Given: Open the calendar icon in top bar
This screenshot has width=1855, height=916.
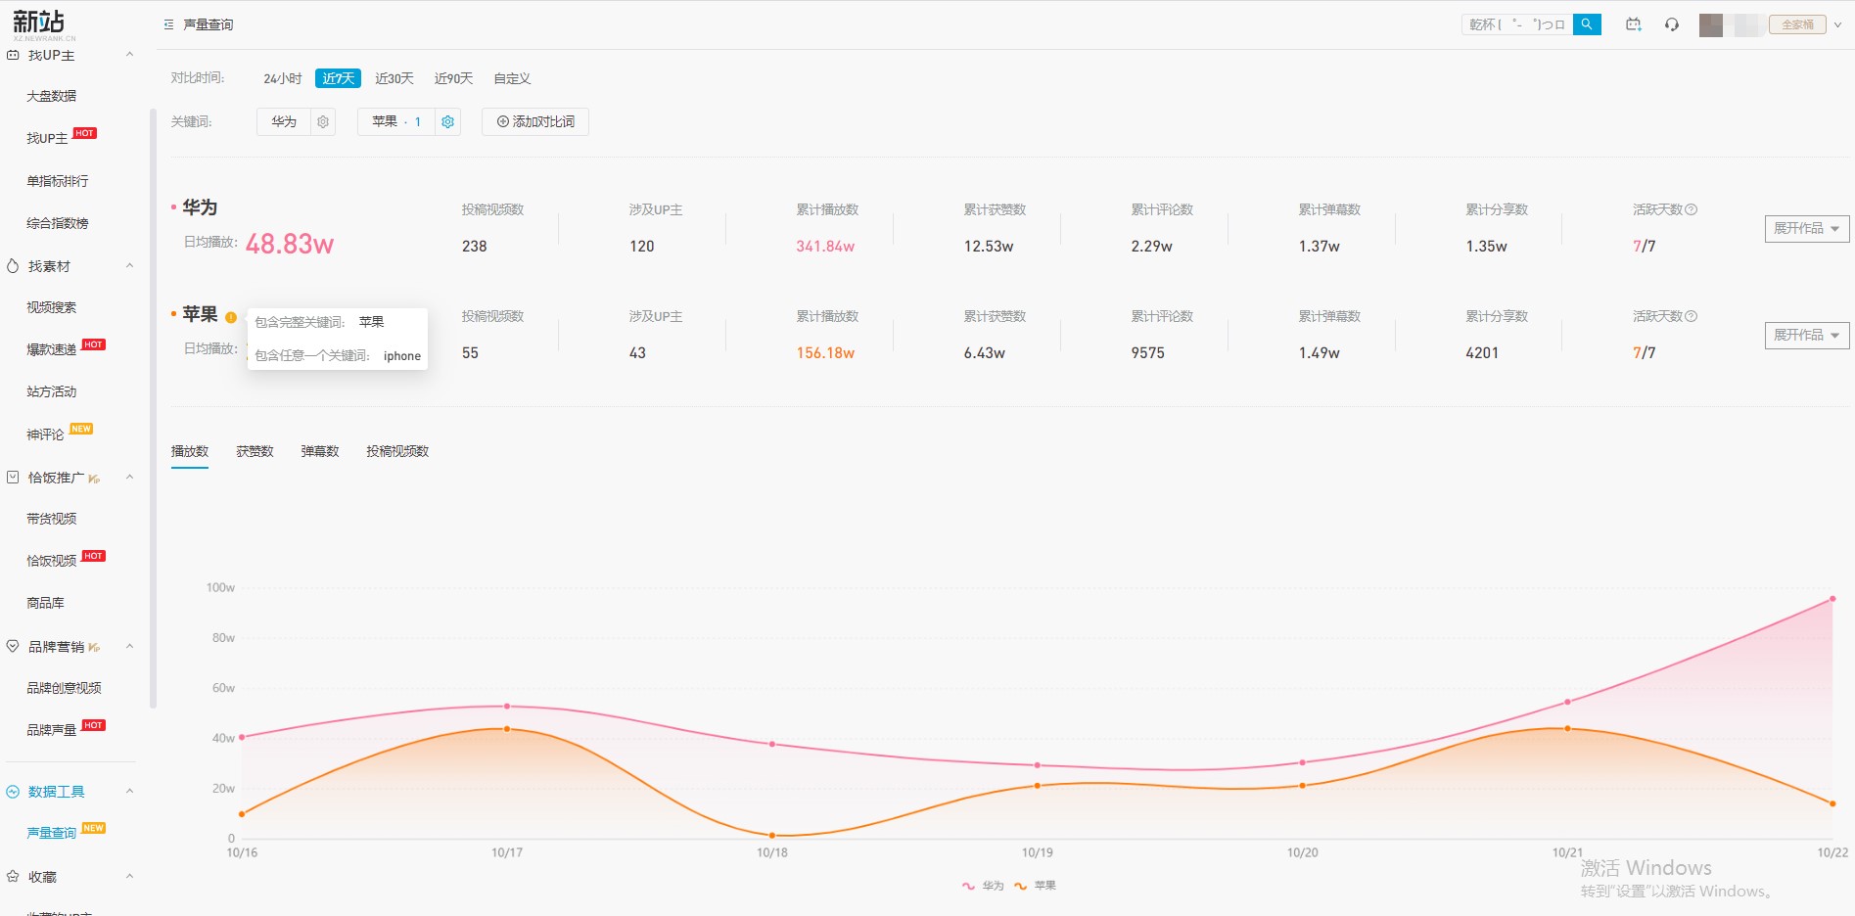Looking at the screenshot, I should 1634,24.
